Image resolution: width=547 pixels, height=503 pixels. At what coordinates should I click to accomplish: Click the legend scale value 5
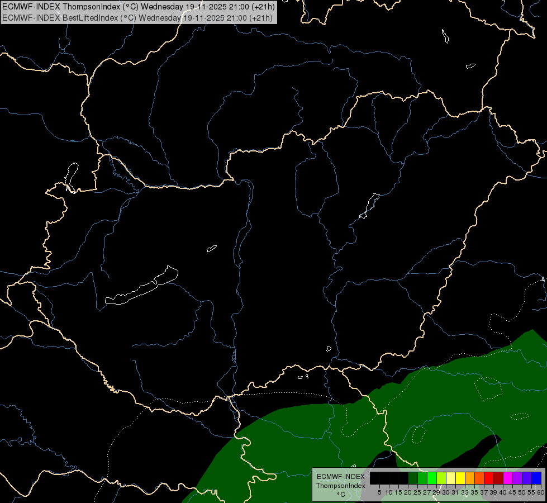coord(379,492)
